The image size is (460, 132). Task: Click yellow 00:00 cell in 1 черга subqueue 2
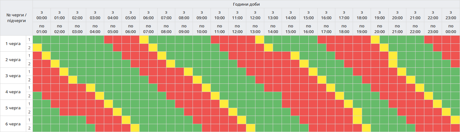[x=37, y=48]
